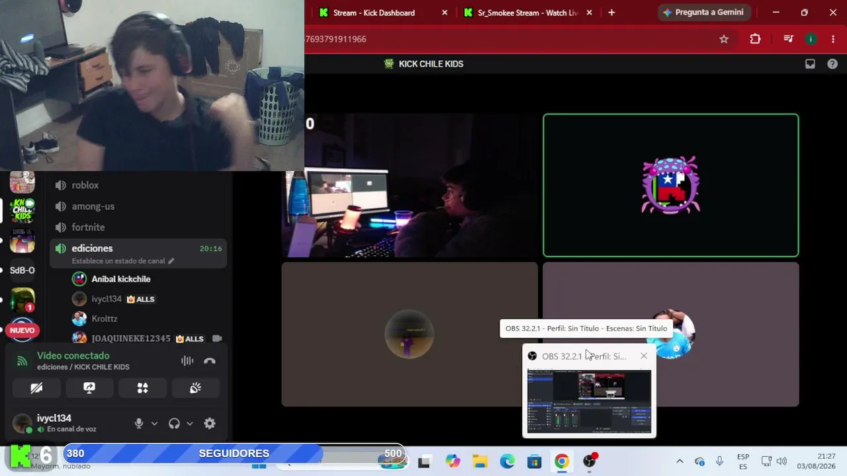This screenshot has height=476, width=847.
Task: Join the fortnite voice channel
Action: coord(138,227)
